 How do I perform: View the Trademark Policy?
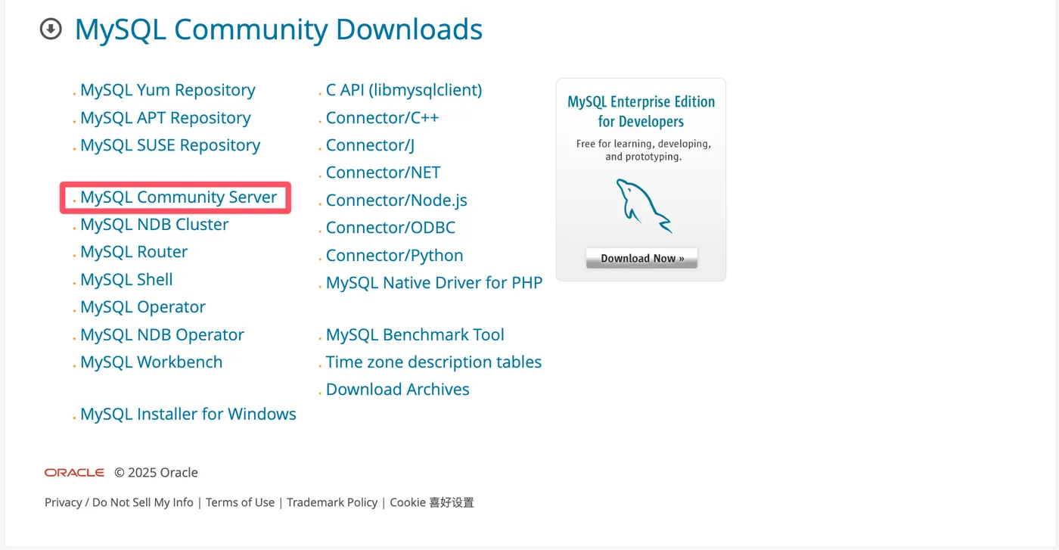(x=332, y=502)
